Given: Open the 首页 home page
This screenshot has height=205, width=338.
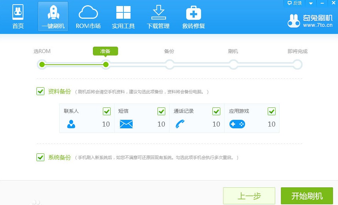Looking at the screenshot, I should pyautogui.click(x=17, y=16).
